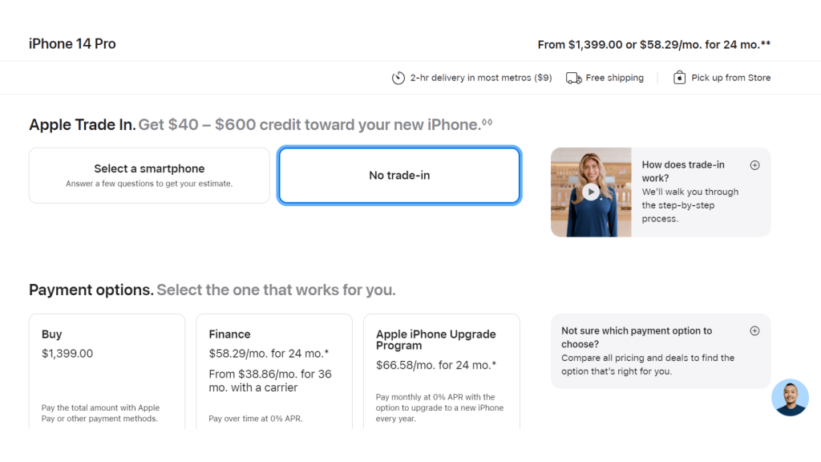This screenshot has width=821, height=462.
Task: Play the trade-in explainer video
Action: coord(591,192)
